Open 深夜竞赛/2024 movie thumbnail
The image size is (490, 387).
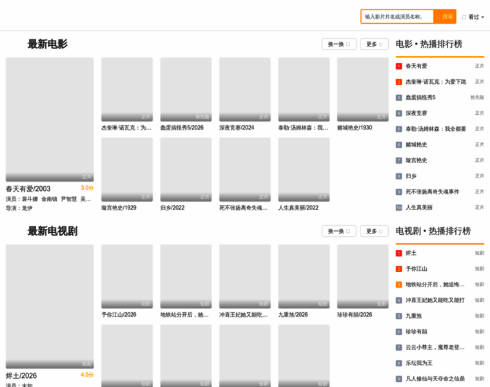pos(245,90)
